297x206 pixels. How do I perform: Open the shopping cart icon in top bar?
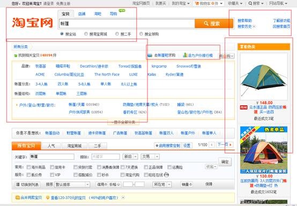click(197, 3)
